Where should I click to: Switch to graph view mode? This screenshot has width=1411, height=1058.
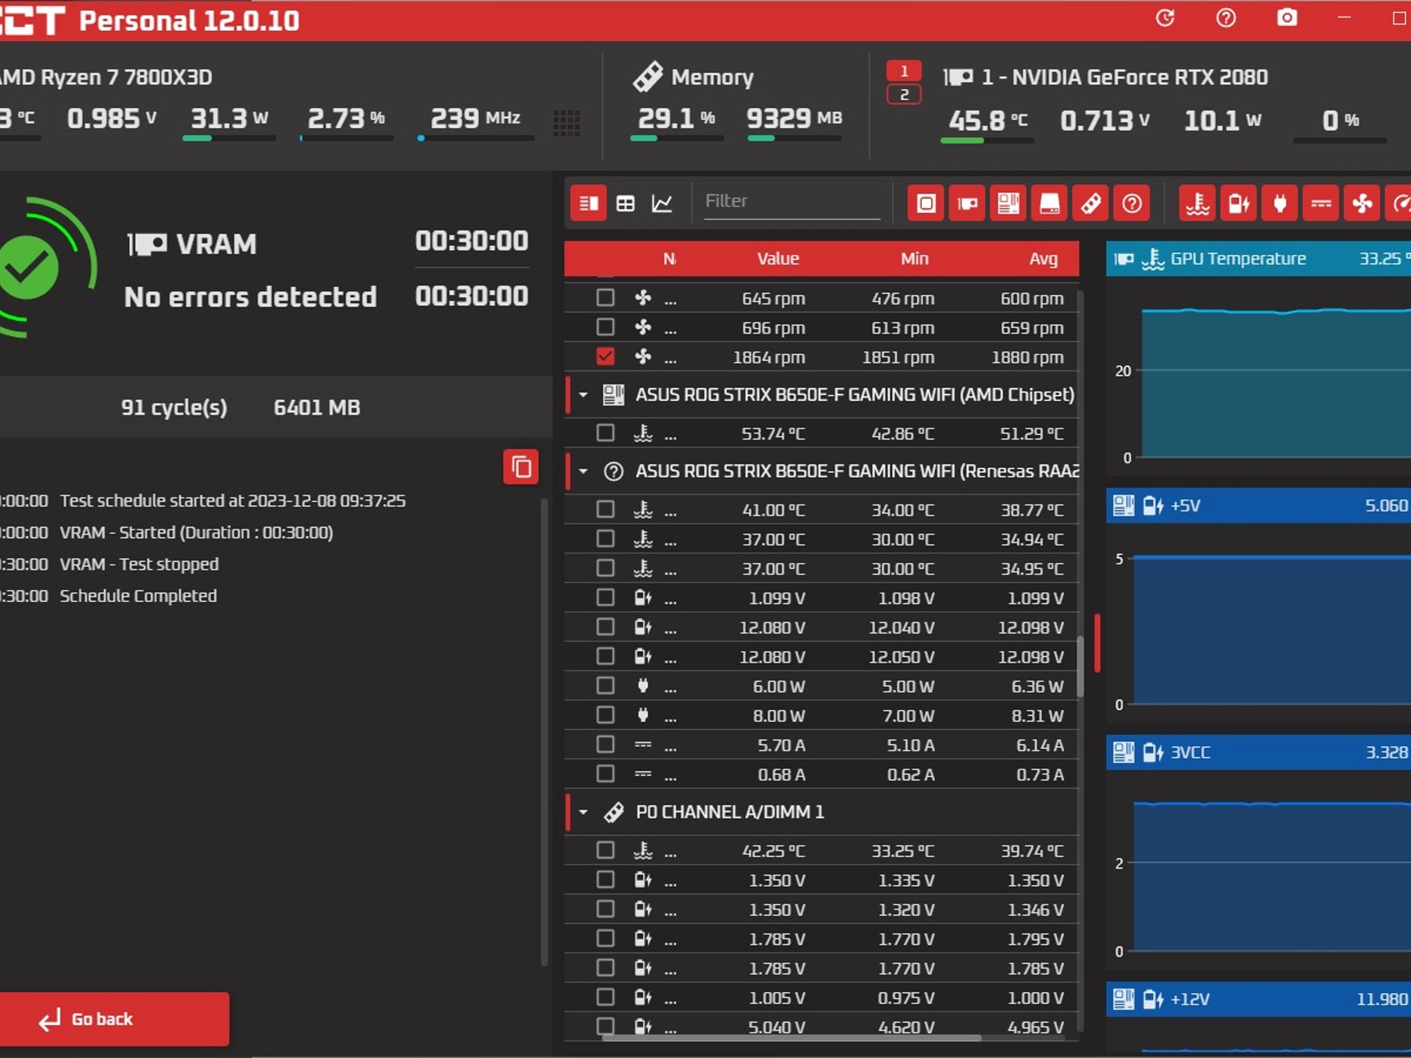coord(662,203)
